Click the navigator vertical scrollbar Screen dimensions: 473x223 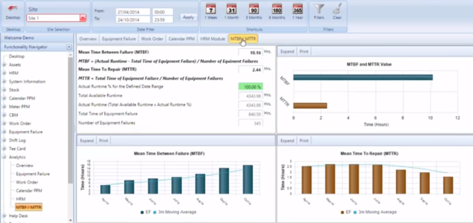pyautogui.click(x=71, y=117)
